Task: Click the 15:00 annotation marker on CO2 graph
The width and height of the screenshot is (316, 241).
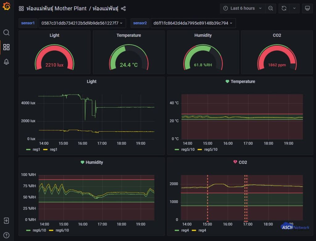Action: 207,221
